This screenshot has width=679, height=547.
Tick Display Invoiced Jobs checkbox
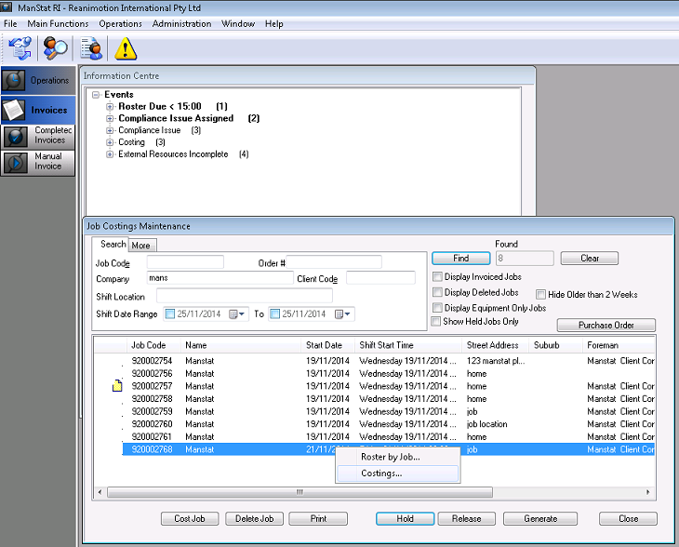437,276
